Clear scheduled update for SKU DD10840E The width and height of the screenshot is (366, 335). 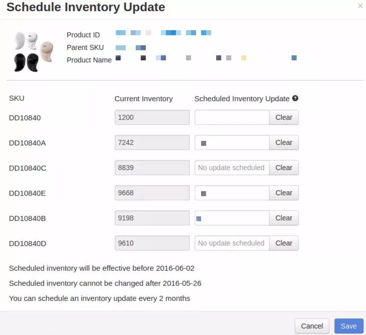tap(284, 193)
